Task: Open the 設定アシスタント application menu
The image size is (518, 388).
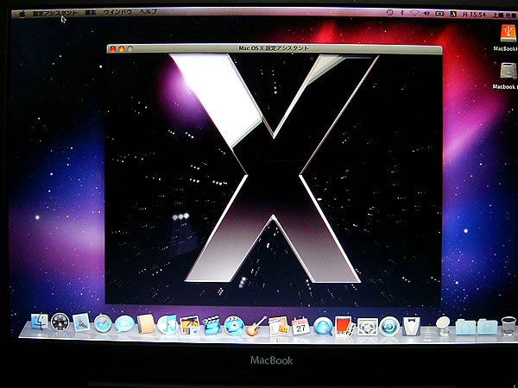Action: (x=55, y=13)
